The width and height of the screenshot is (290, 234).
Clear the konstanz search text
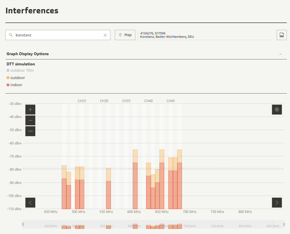(x=105, y=35)
